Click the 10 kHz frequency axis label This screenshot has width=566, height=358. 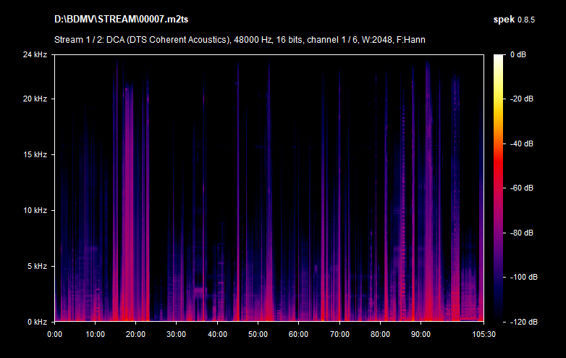click(35, 210)
